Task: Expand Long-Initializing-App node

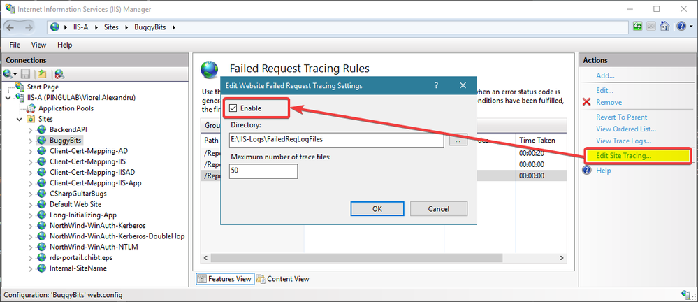Action: pos(30,215)
